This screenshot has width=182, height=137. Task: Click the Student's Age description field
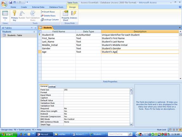click(x=140, y=52)
